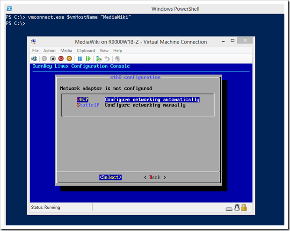Maximize the Virtual Machine Connection window
Image resolution: width=290 pixels, height=231 pixels.
tap(232, 41)
